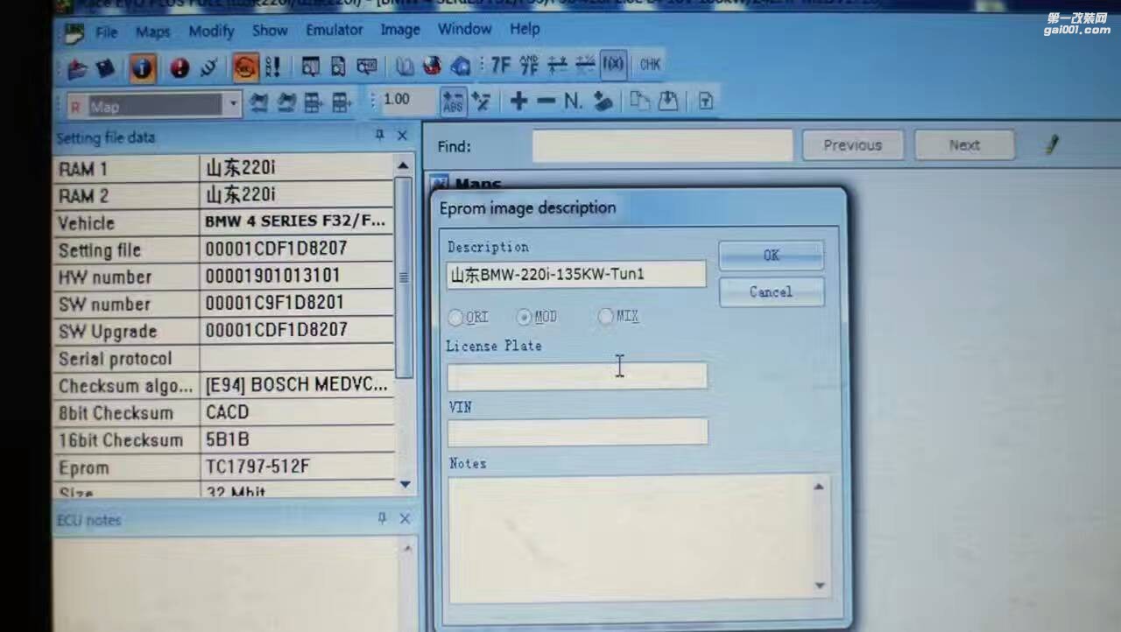
Task: Click the blue info icon in toolbar
Action: tap(143, 67)
